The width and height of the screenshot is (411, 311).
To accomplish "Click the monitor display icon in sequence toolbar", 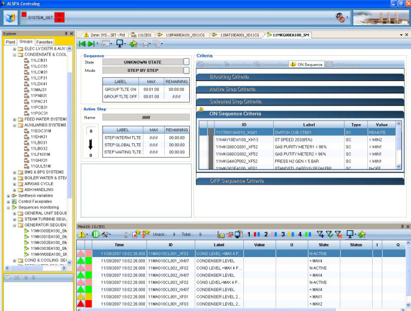I will tap(120, 44).
